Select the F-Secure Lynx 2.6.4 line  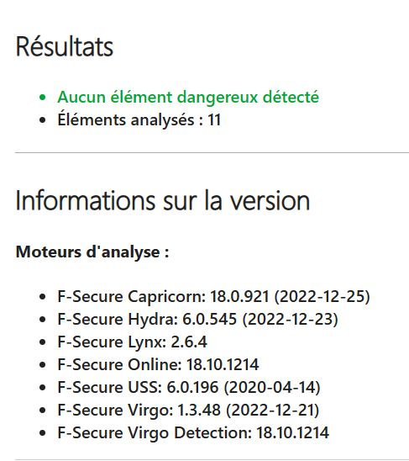pyautogui.click(x=132, y=342)
